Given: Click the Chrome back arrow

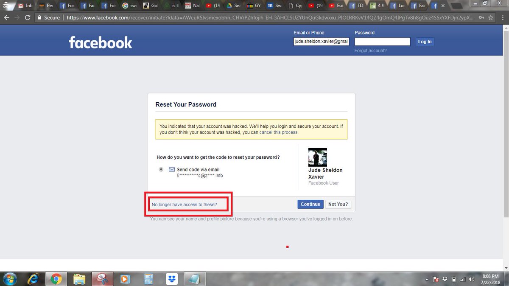Looking at the screenshot, I should 6,18.
